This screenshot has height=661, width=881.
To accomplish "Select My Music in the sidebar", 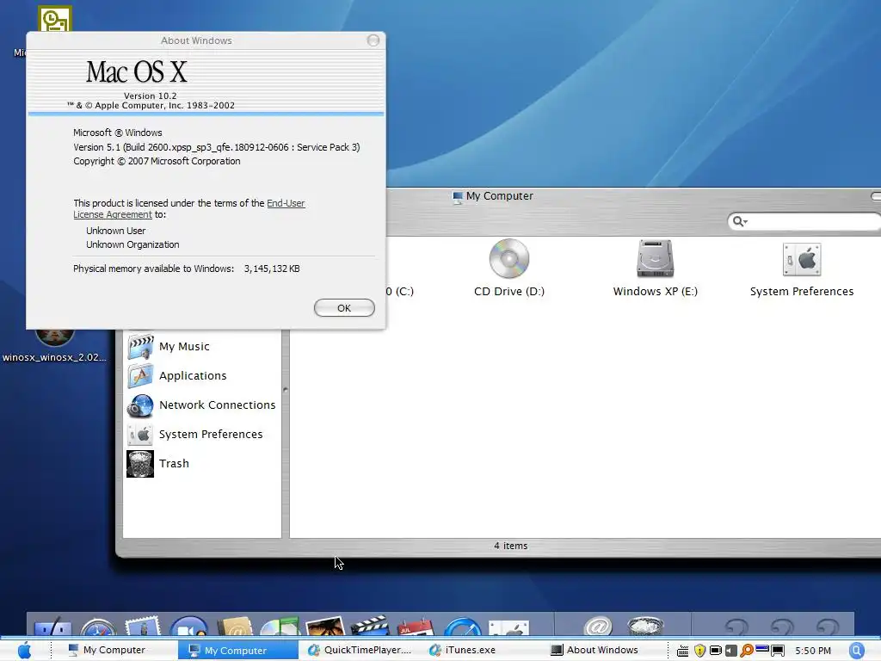I will click(184, 346).
